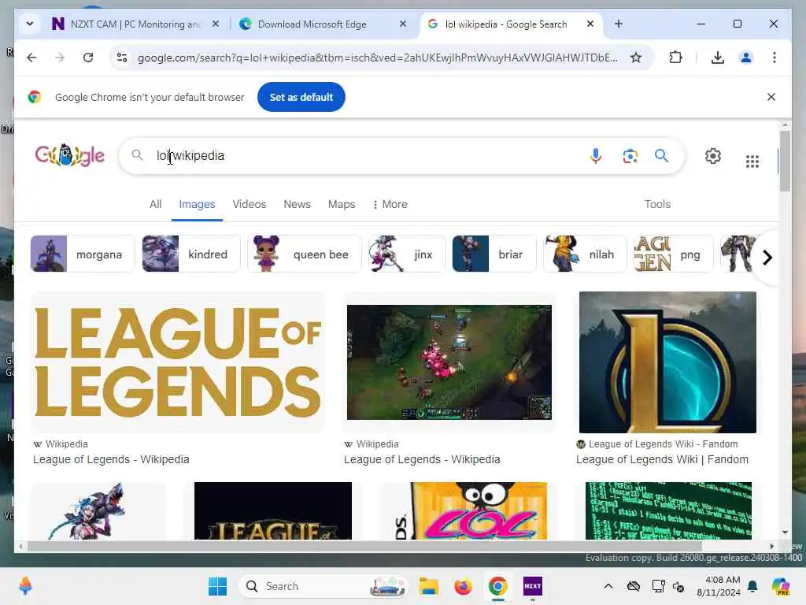Click the Google doodle logo
Screen dimensions: 806x605
(70, 155)
